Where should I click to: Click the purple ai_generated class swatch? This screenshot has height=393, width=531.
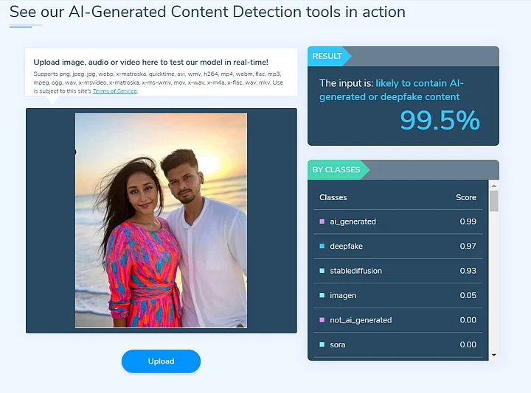[x=322, y=222]
